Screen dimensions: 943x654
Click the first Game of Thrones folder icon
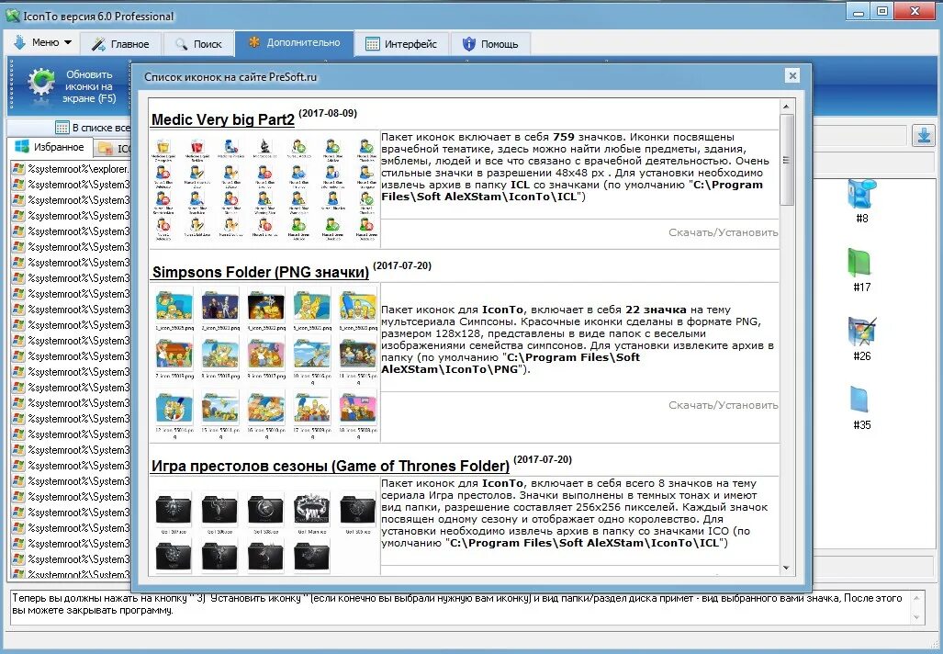(x=174, y=511)
